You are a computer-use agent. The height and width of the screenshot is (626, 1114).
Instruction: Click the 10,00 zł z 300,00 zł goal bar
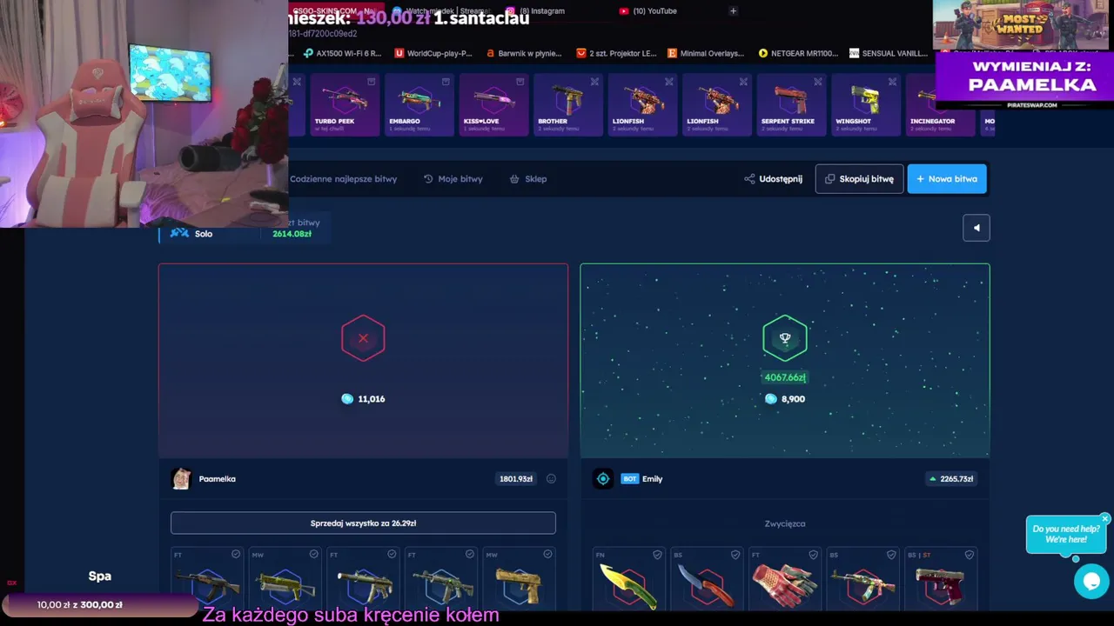(100, 605)
